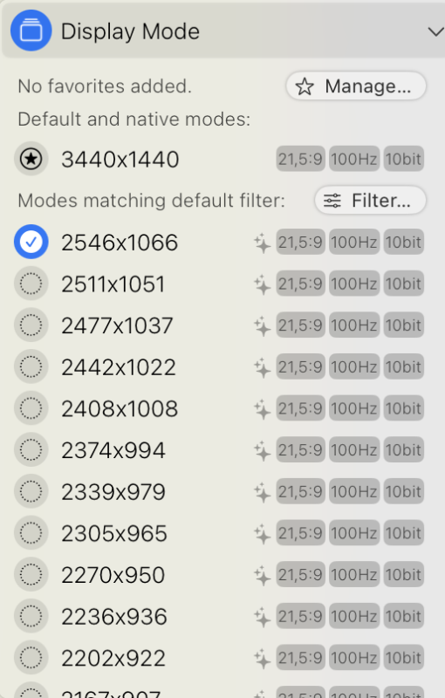
Task: Click sparkle icon beside 2374x994
Action: pyautogui.click(x=262, y=450)
